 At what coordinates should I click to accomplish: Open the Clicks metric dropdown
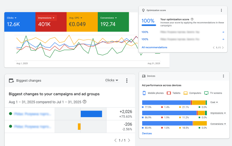point(11,18)
